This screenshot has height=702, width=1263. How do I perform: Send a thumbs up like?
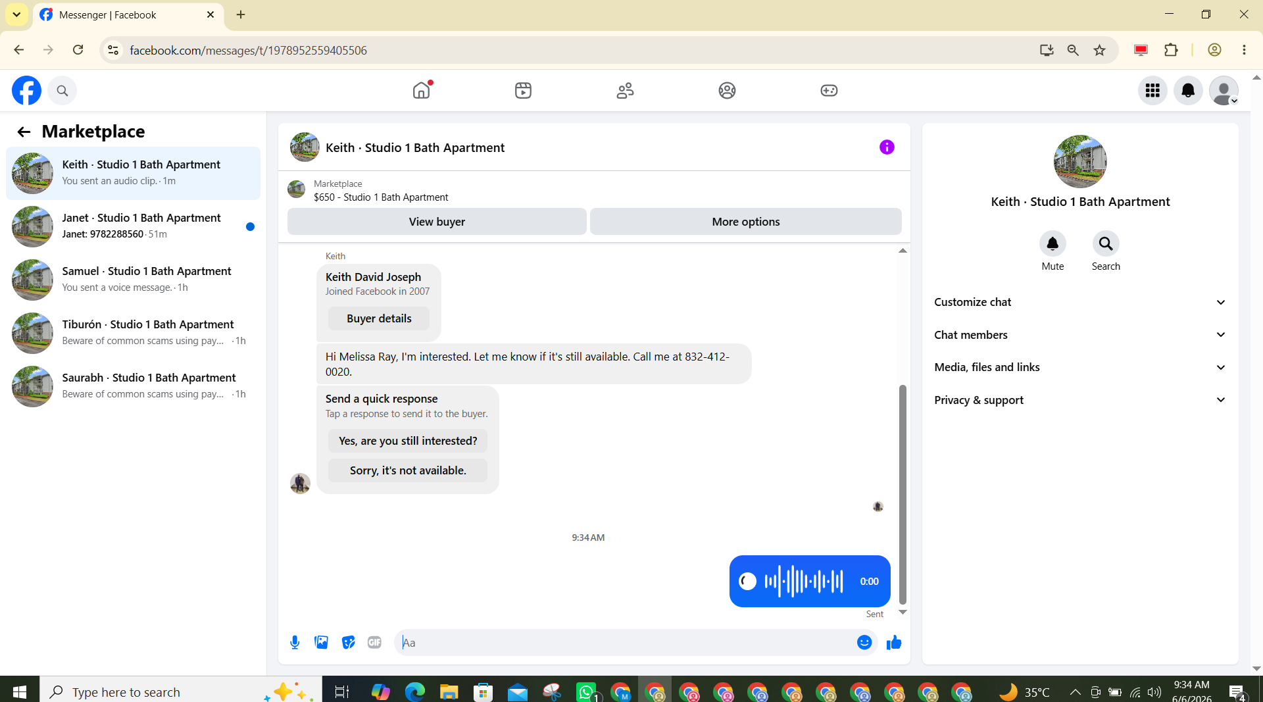pos(893,643)
